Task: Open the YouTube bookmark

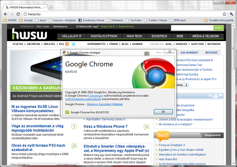Action: [x=134, y=20]
